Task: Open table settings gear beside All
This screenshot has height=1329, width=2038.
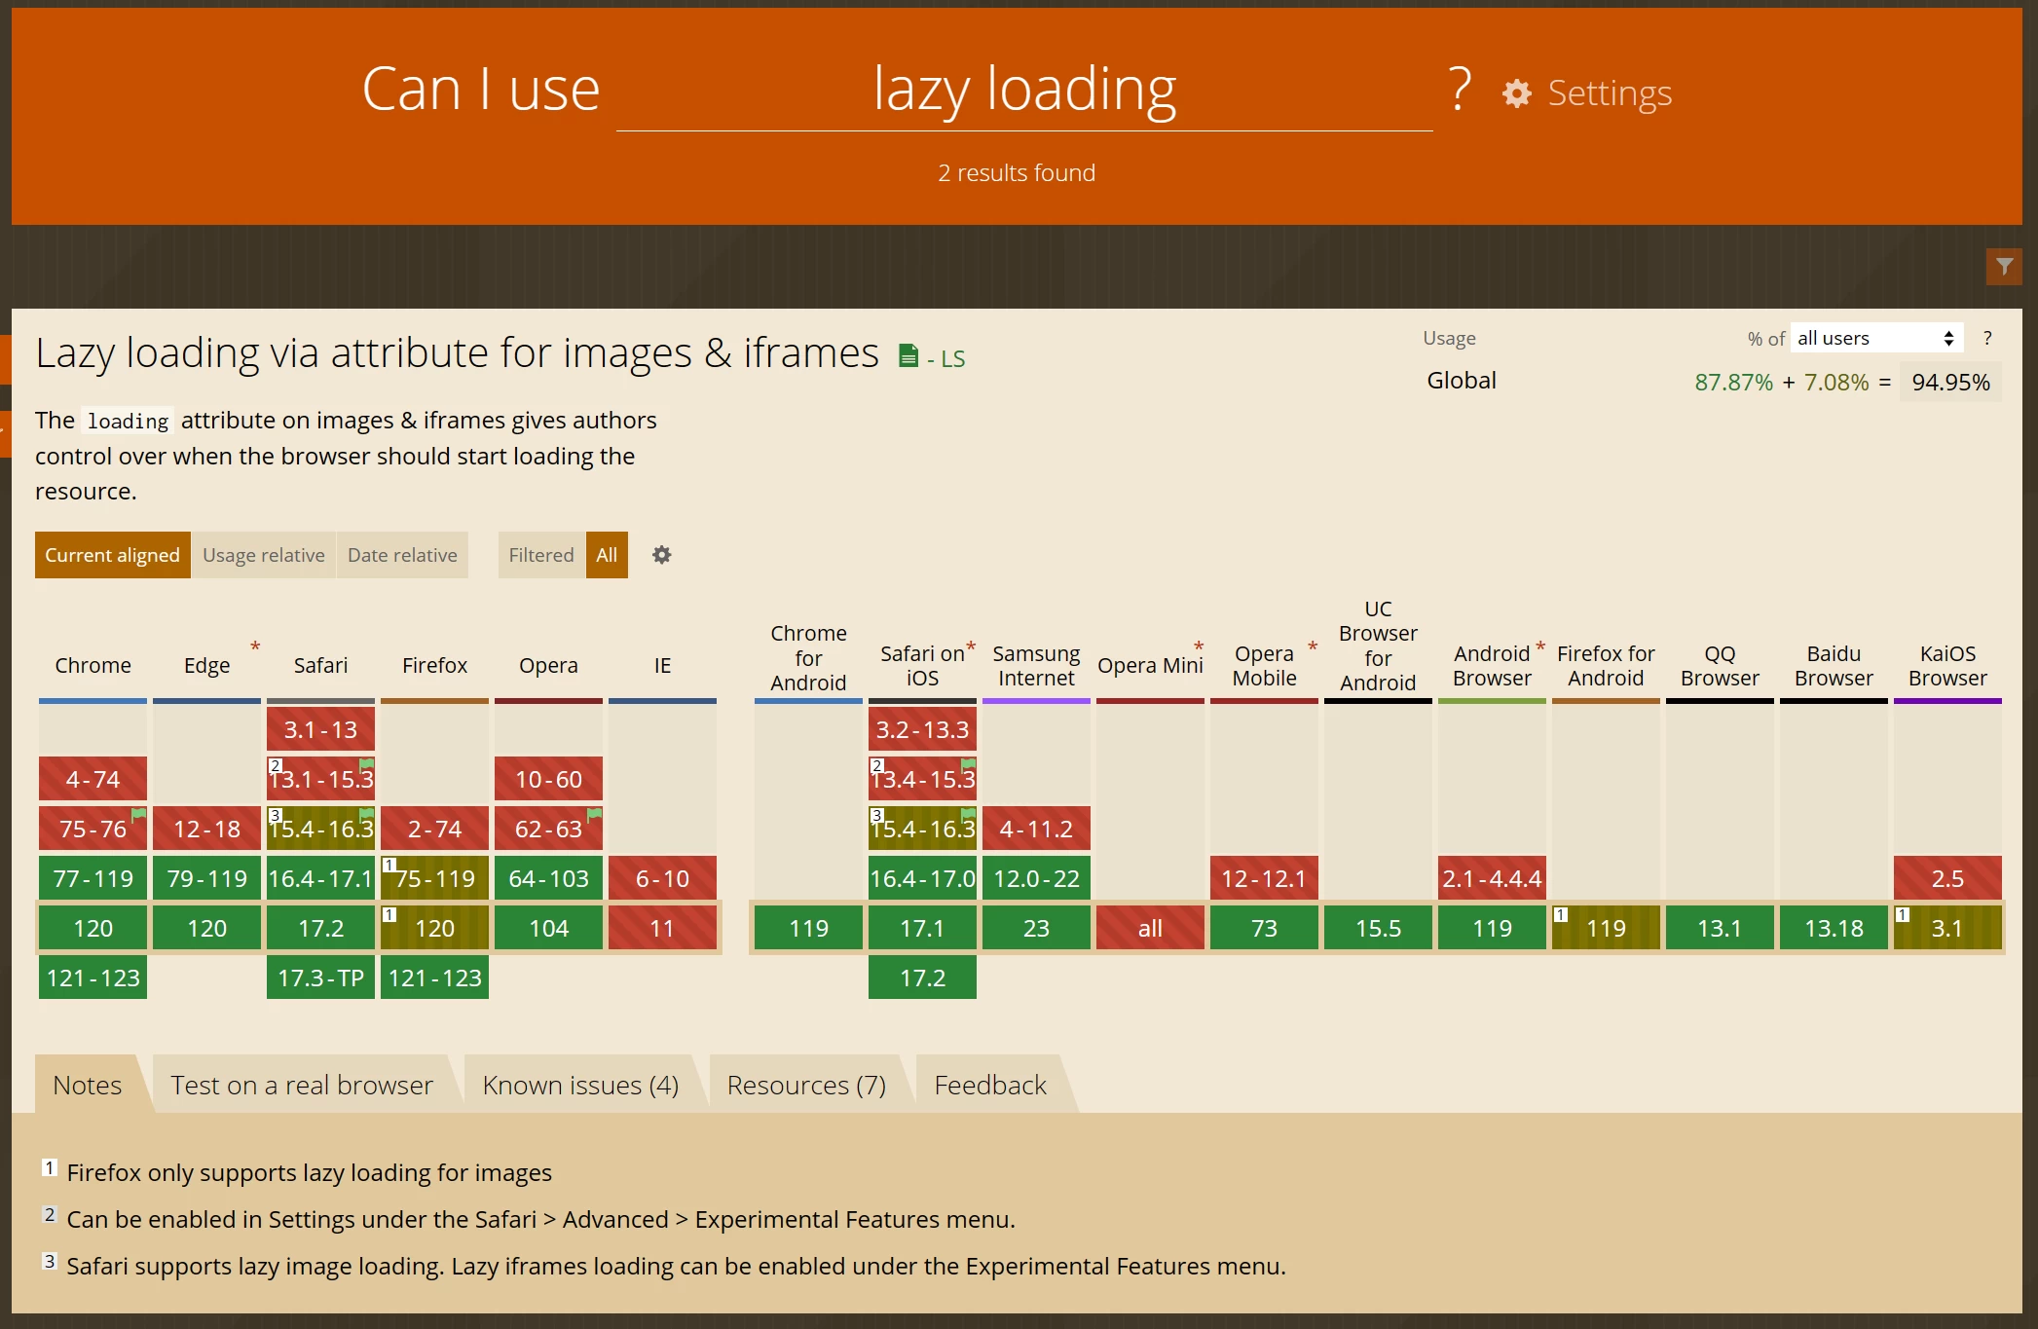Action: (x=661, y=555)
